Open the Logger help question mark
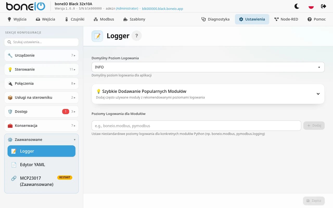Image resolution: width=333 pixels, height=208 pixels. coord(137,36)
